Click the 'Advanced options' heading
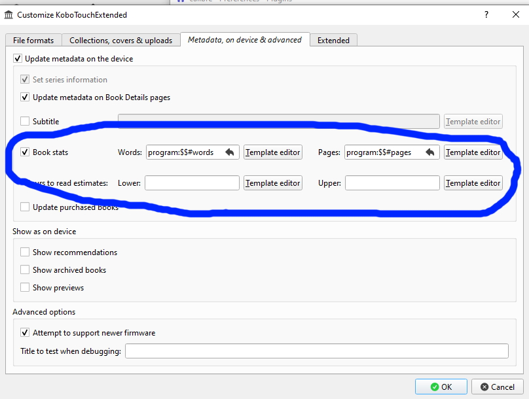529x399 pixels. (44, 312)
